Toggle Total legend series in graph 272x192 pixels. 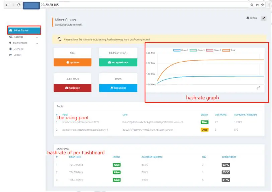click(229, 50)
